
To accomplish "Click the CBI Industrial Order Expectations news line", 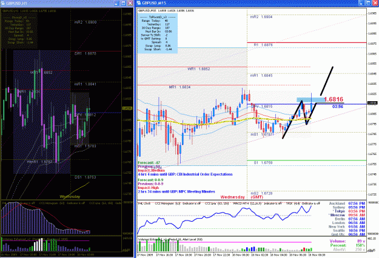I will pyautogui.click(x=185, y=174).
